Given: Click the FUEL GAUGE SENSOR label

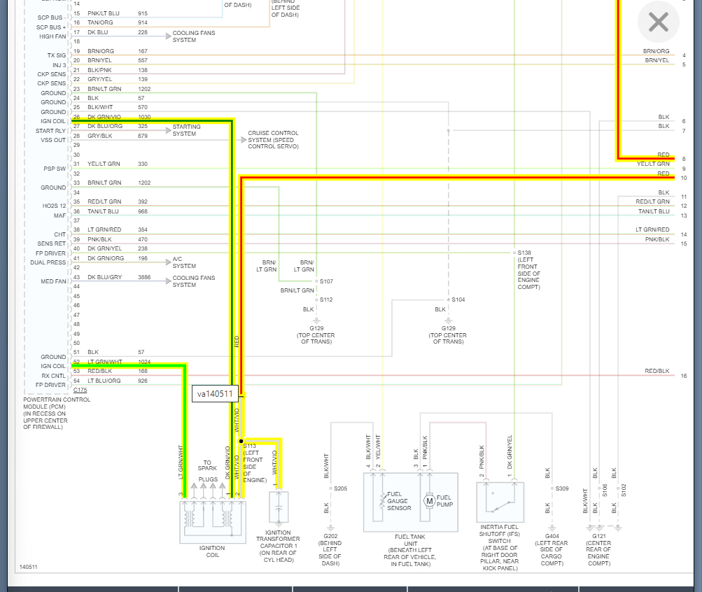Looking at the screenshot, I should click(399, 501).
